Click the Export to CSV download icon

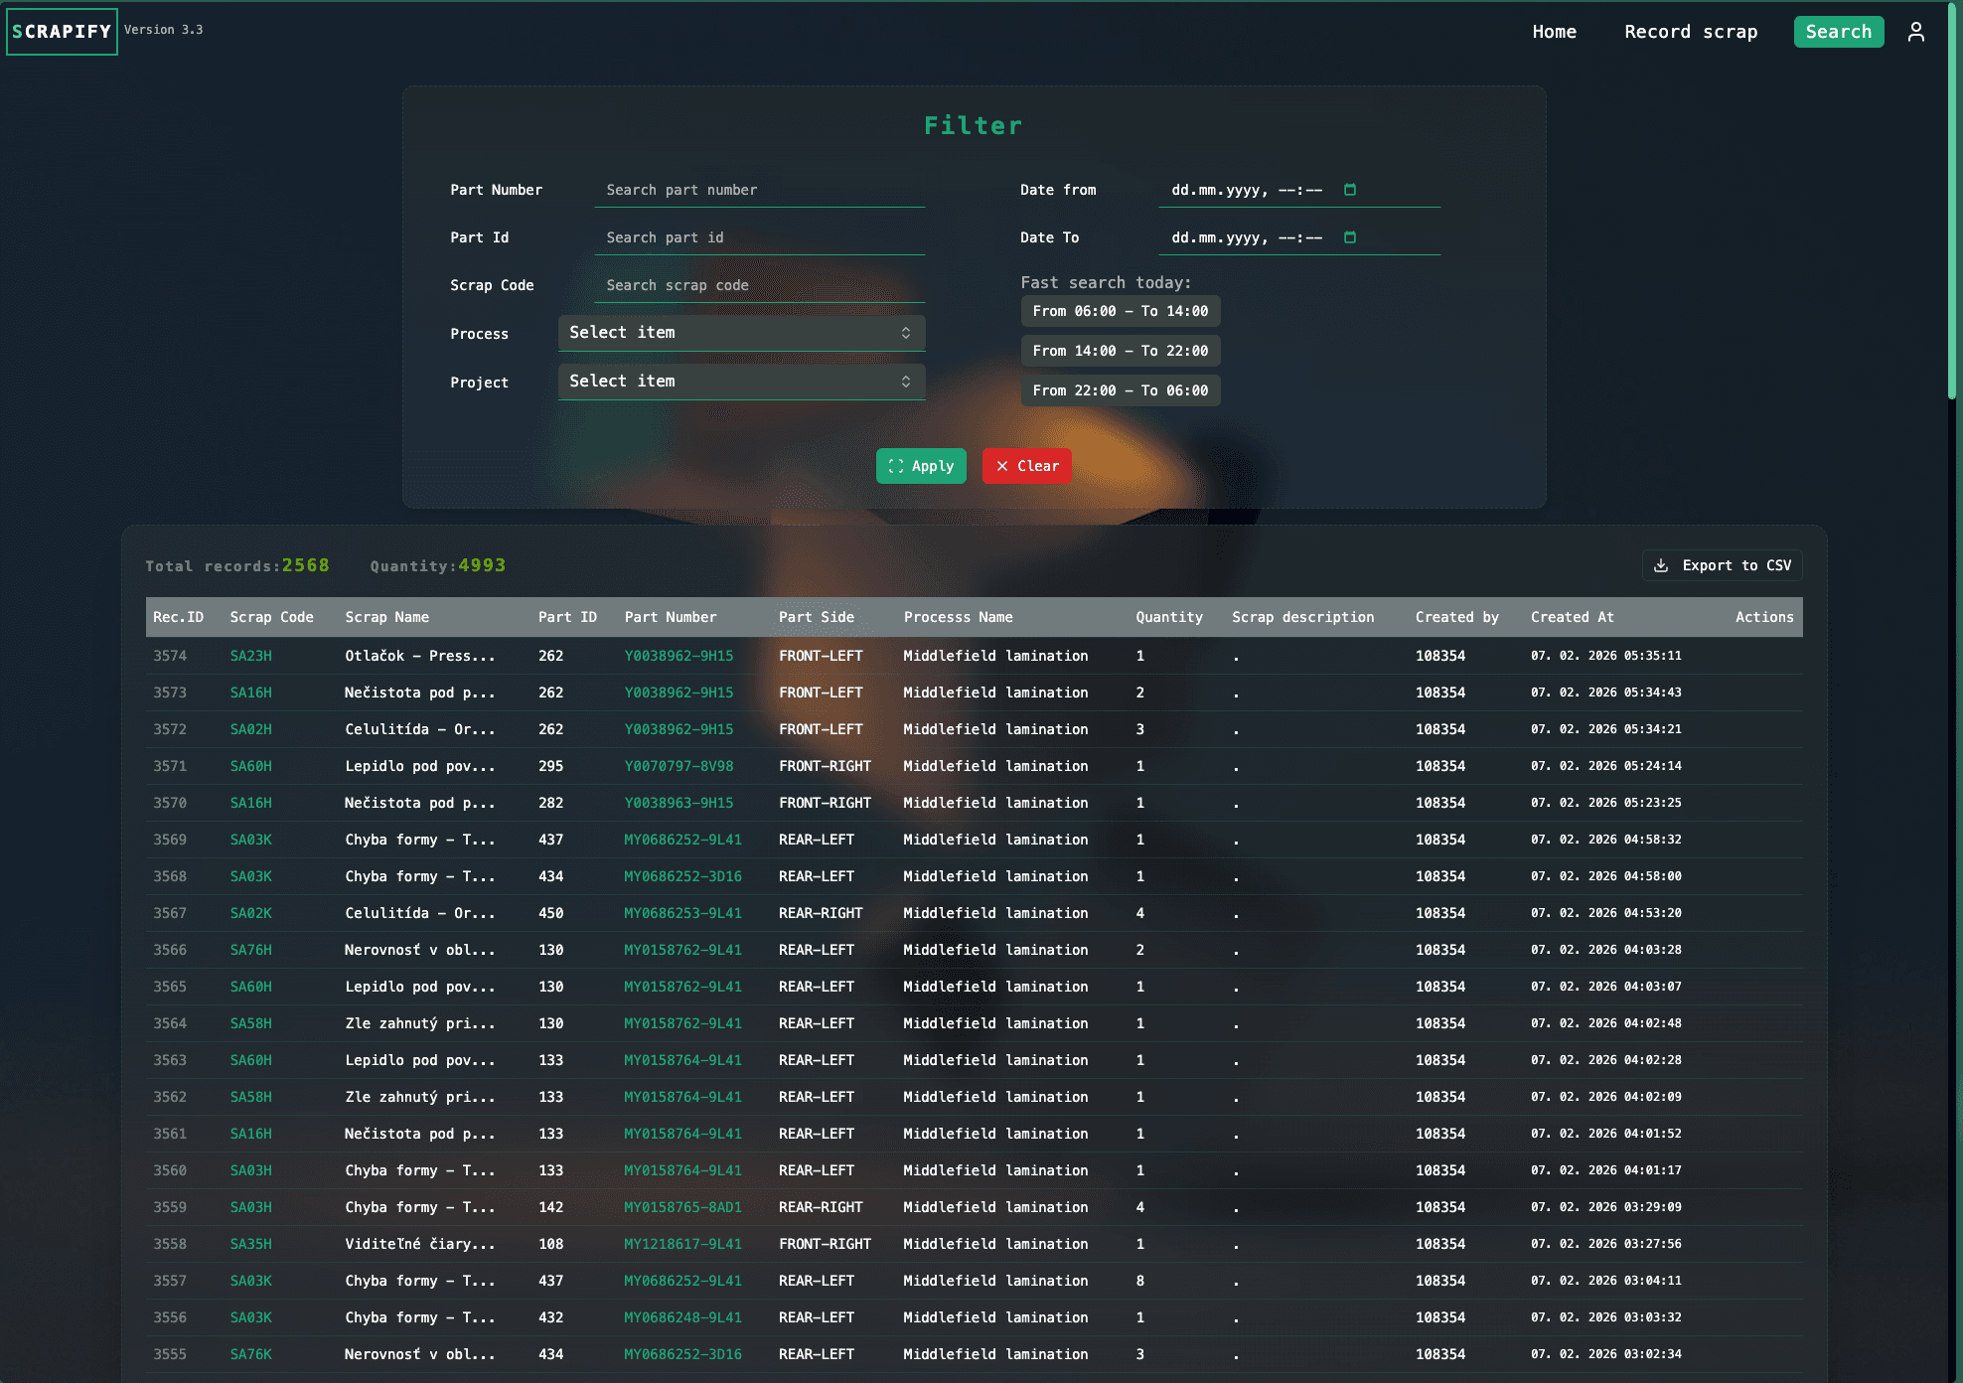(x=1661, y=565)
